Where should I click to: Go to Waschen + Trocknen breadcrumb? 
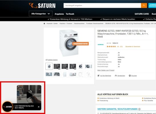point(66,24)
